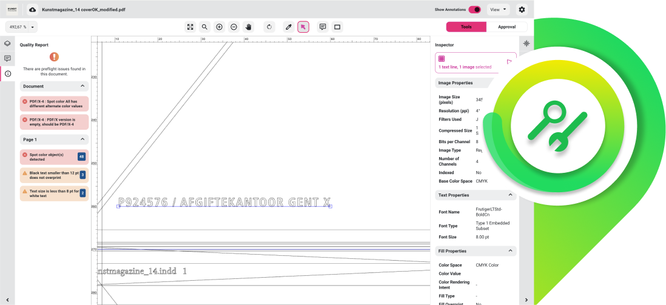The image size is (666, 305).
Task: Click the selection icon in Inspector box
Action: click(442, 59)
